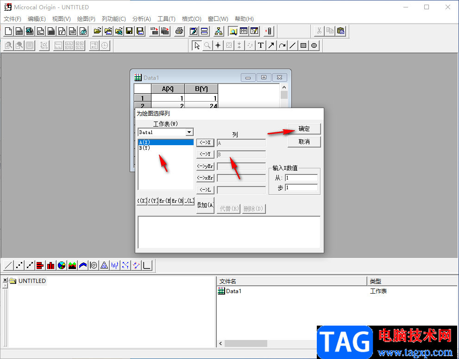This screenshot has width=459, height=359.
Task: Click the Import ASCII toolbar icon
Action: pyautogui.click(x=154, y=31)
